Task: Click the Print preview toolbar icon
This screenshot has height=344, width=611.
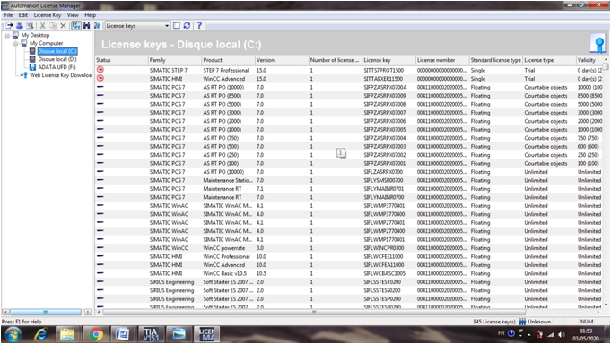Action: [x=30, y=25]
